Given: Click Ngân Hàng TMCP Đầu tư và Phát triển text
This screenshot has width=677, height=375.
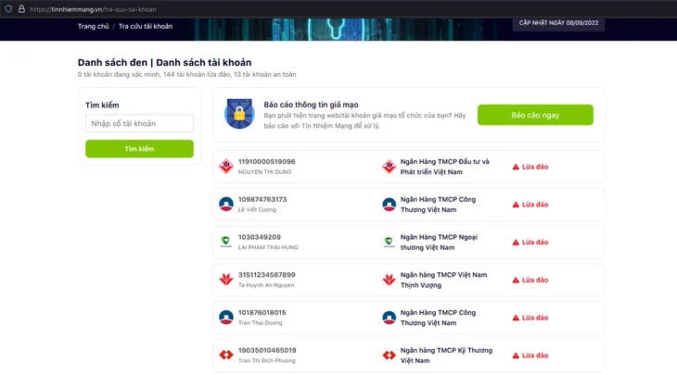Looking at the screenshot, I should pyautogui.click(x=445, y=167).
